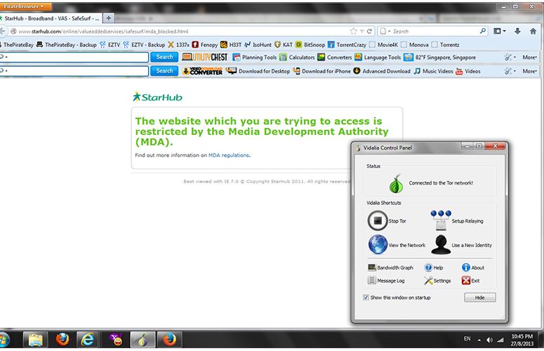544x351 pixels.
Task: Open Vidalia Settings
Action: click(437, 280)
